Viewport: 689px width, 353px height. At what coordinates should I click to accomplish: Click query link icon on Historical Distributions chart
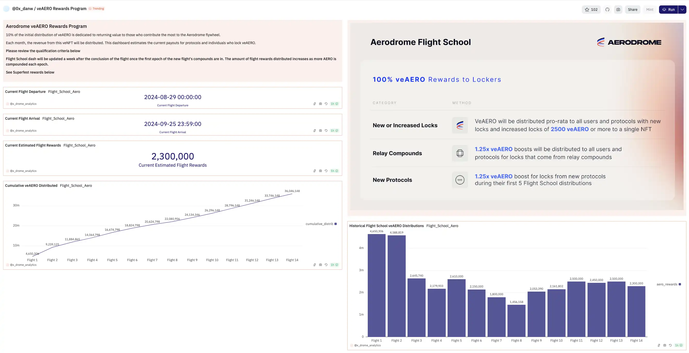click(x=659, y=346)
